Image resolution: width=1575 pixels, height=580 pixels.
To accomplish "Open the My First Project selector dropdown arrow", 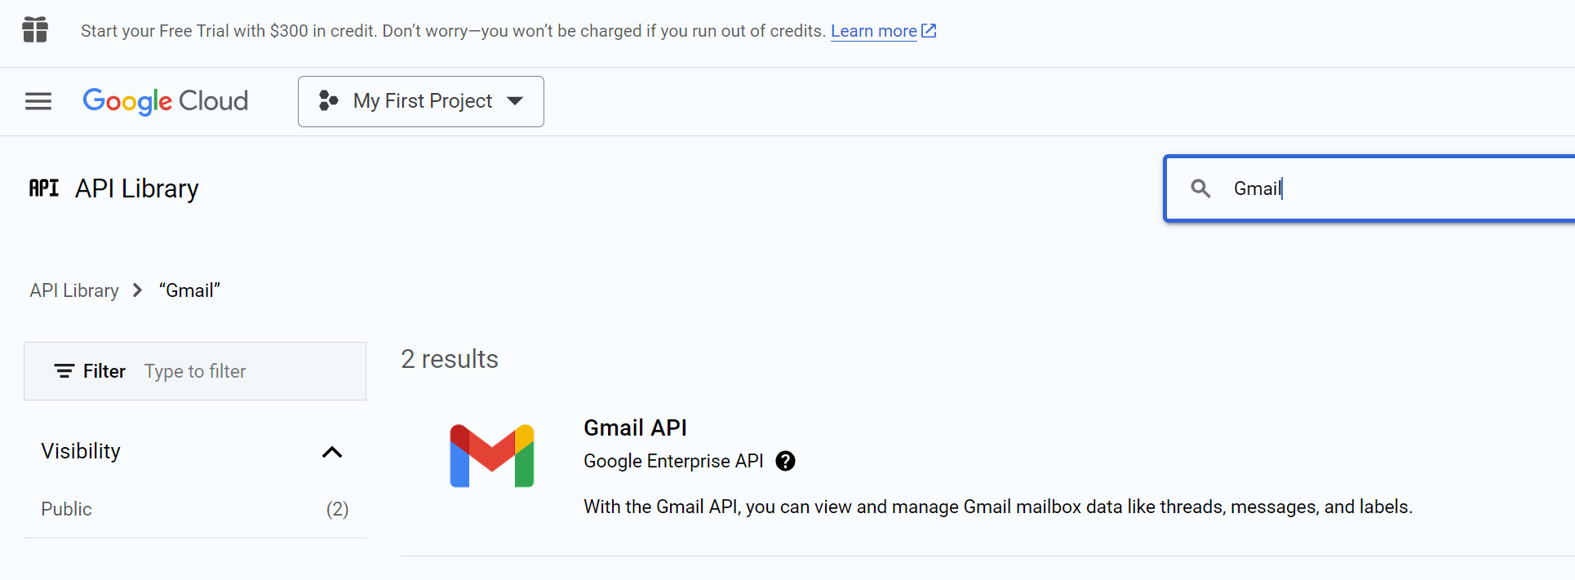I will (x=515, y=101).
